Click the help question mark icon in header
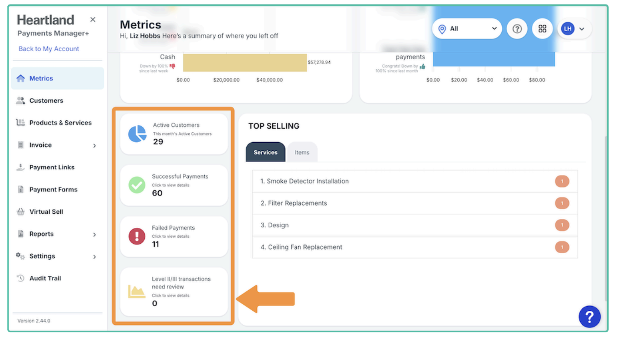The image size is (617, 337). coord(517,29)
